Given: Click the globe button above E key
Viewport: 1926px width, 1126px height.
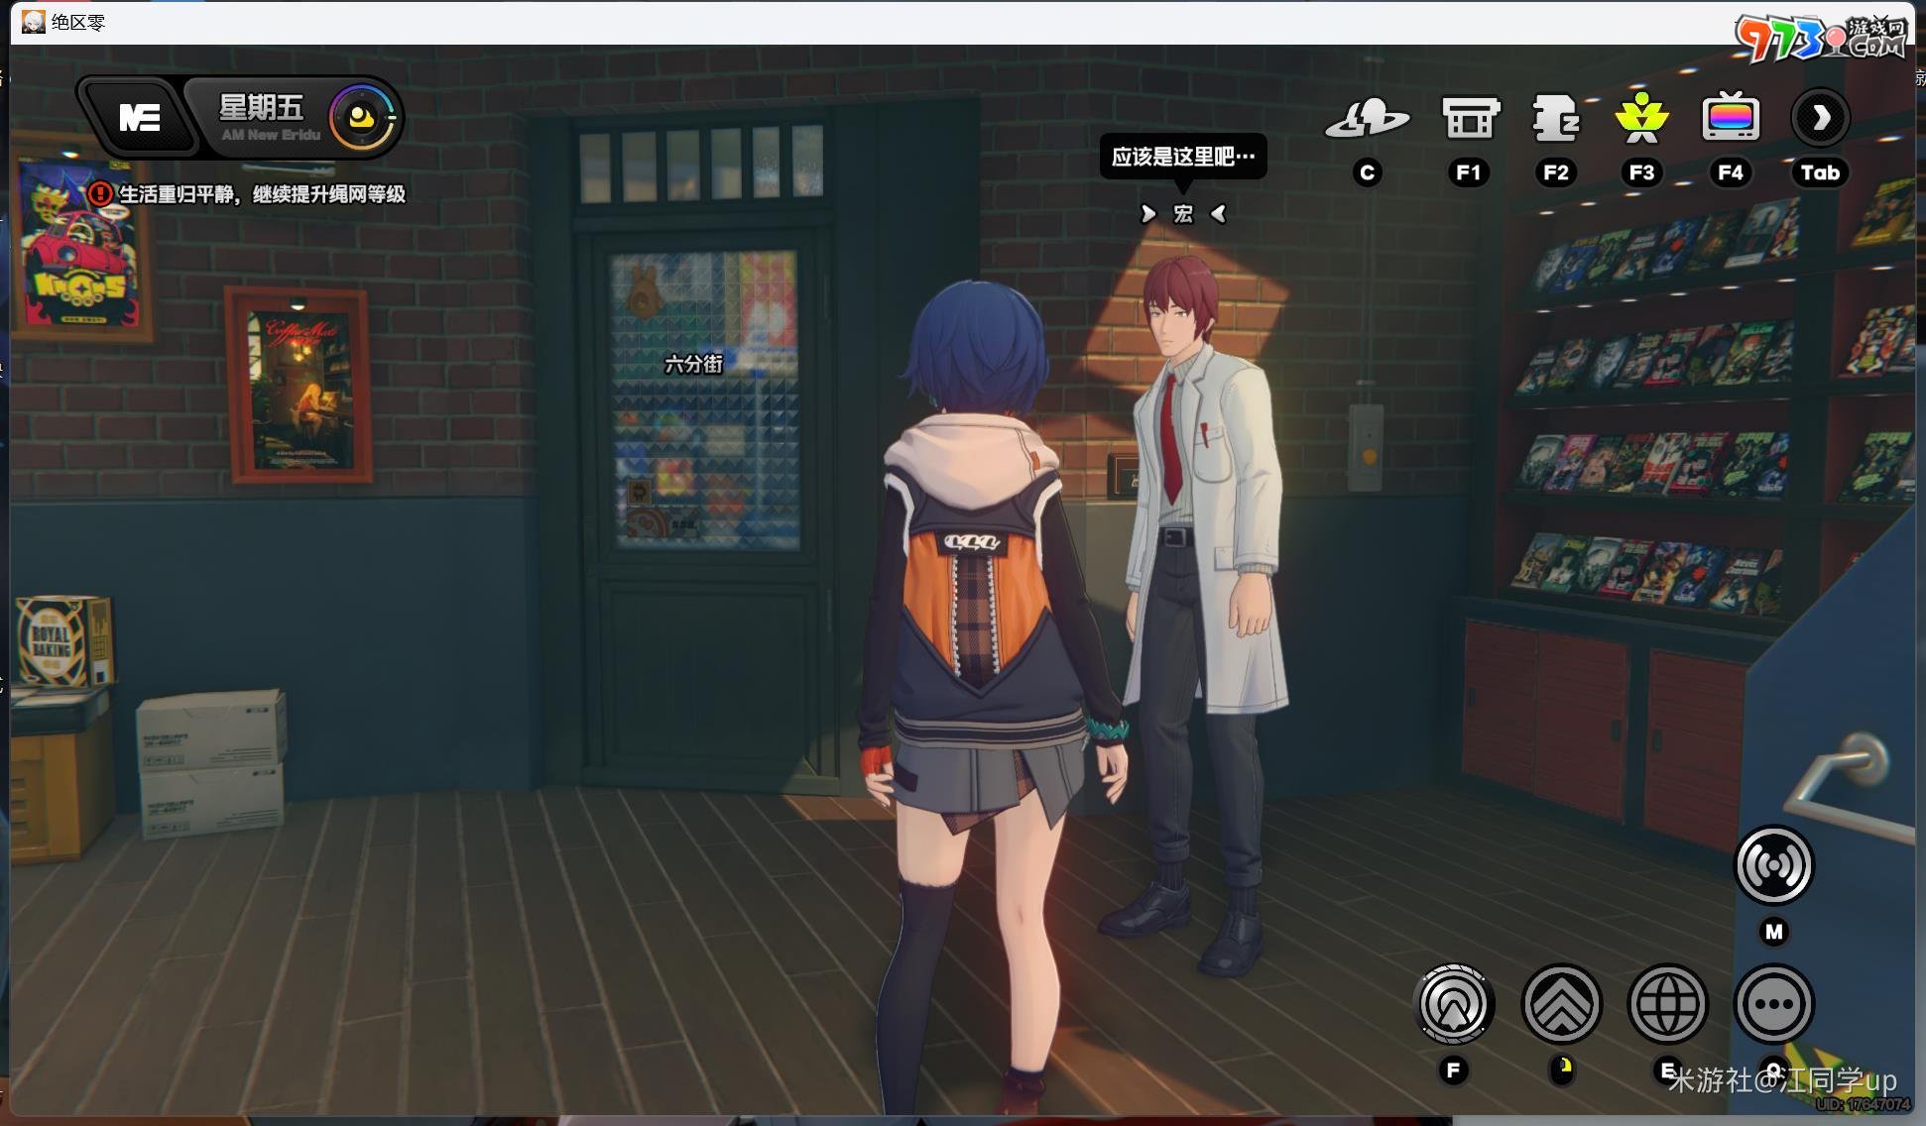Looking at the screenshot, I should 1668,1004.
